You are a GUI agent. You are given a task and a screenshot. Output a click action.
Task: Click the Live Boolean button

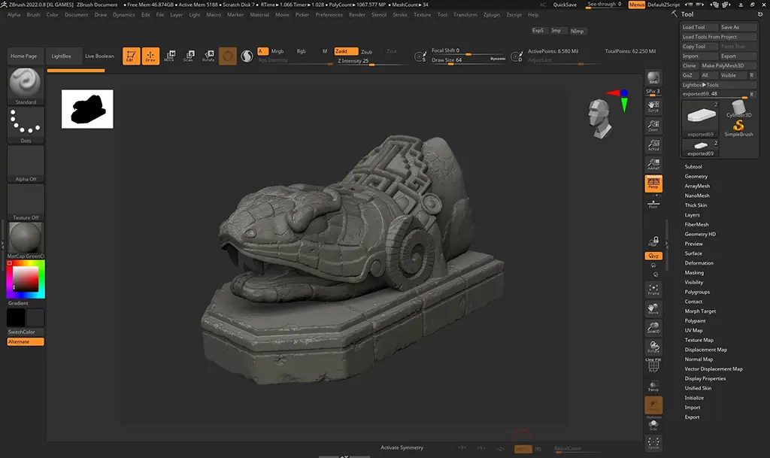point(99,56)
